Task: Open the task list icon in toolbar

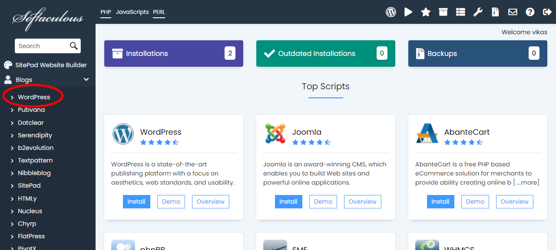Action: [x=460, y=12]
